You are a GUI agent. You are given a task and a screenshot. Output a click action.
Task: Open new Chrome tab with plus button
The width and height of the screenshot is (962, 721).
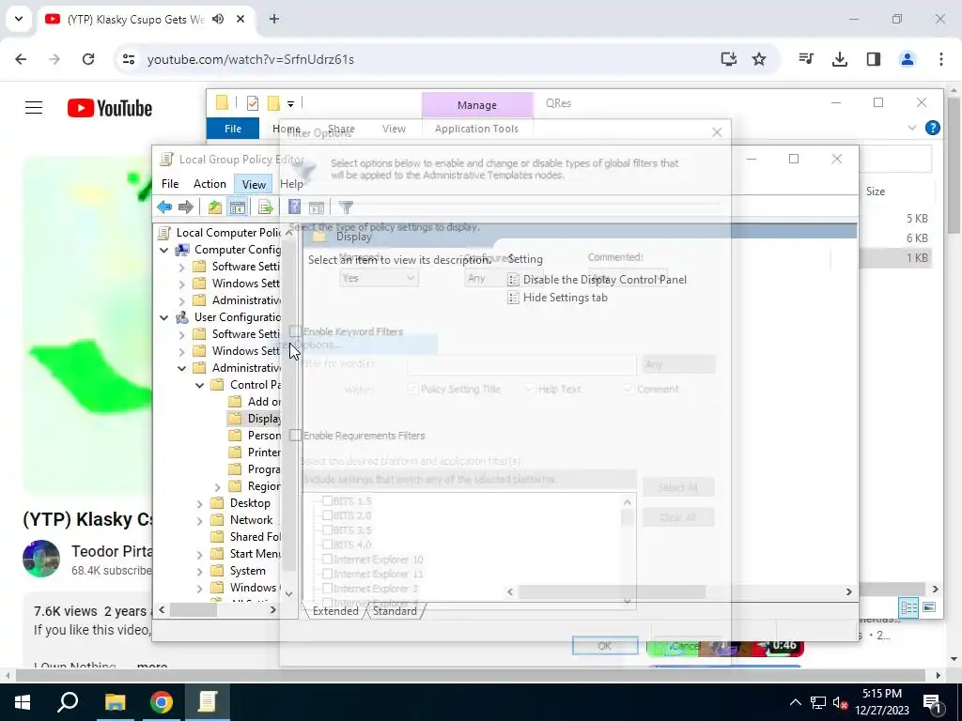[x=274, y=19]
